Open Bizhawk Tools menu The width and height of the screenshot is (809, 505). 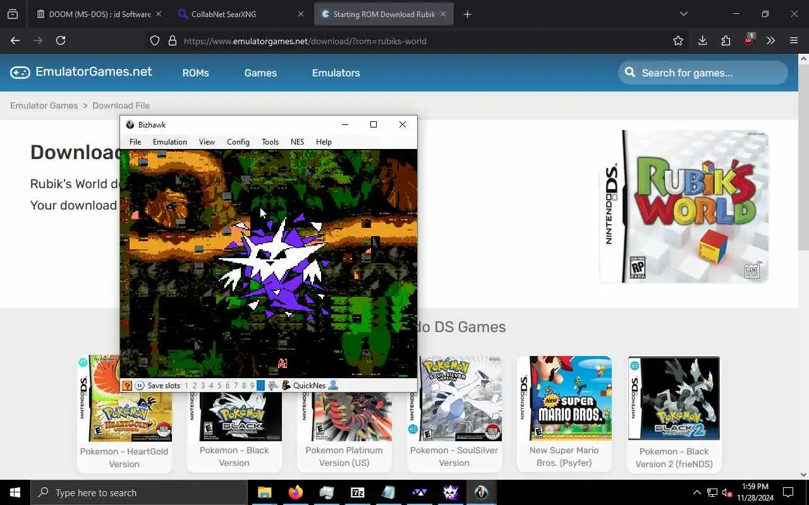tap(270, 142)
